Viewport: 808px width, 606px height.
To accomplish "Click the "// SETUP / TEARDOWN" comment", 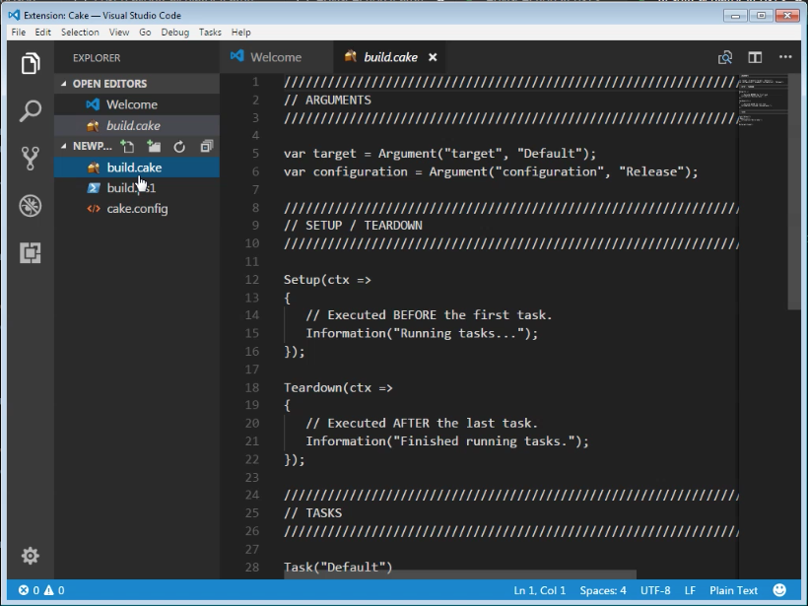I will tap(353, 226).
